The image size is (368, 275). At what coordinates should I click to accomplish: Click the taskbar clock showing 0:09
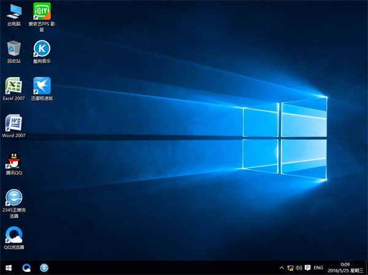click(x=345, y=268)
